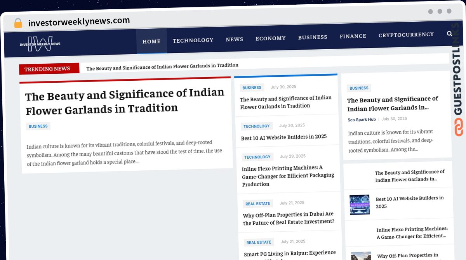Viewport: 466px width, 260px height.
Task: Open the search icon in navigation bar
Action: (x=450, y=34)
